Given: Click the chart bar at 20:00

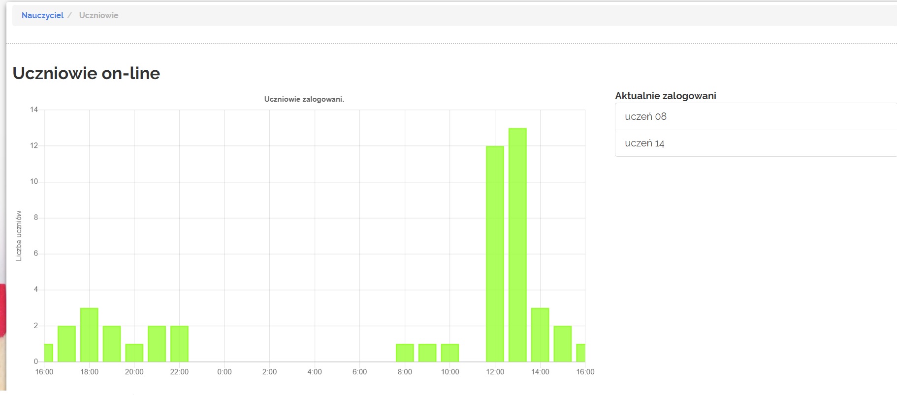Looking at the screenshot, I should pyautogui.click(x=134, y=353).
